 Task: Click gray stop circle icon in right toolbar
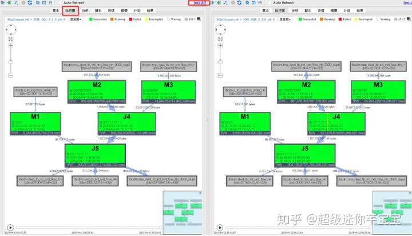point(233,3)
